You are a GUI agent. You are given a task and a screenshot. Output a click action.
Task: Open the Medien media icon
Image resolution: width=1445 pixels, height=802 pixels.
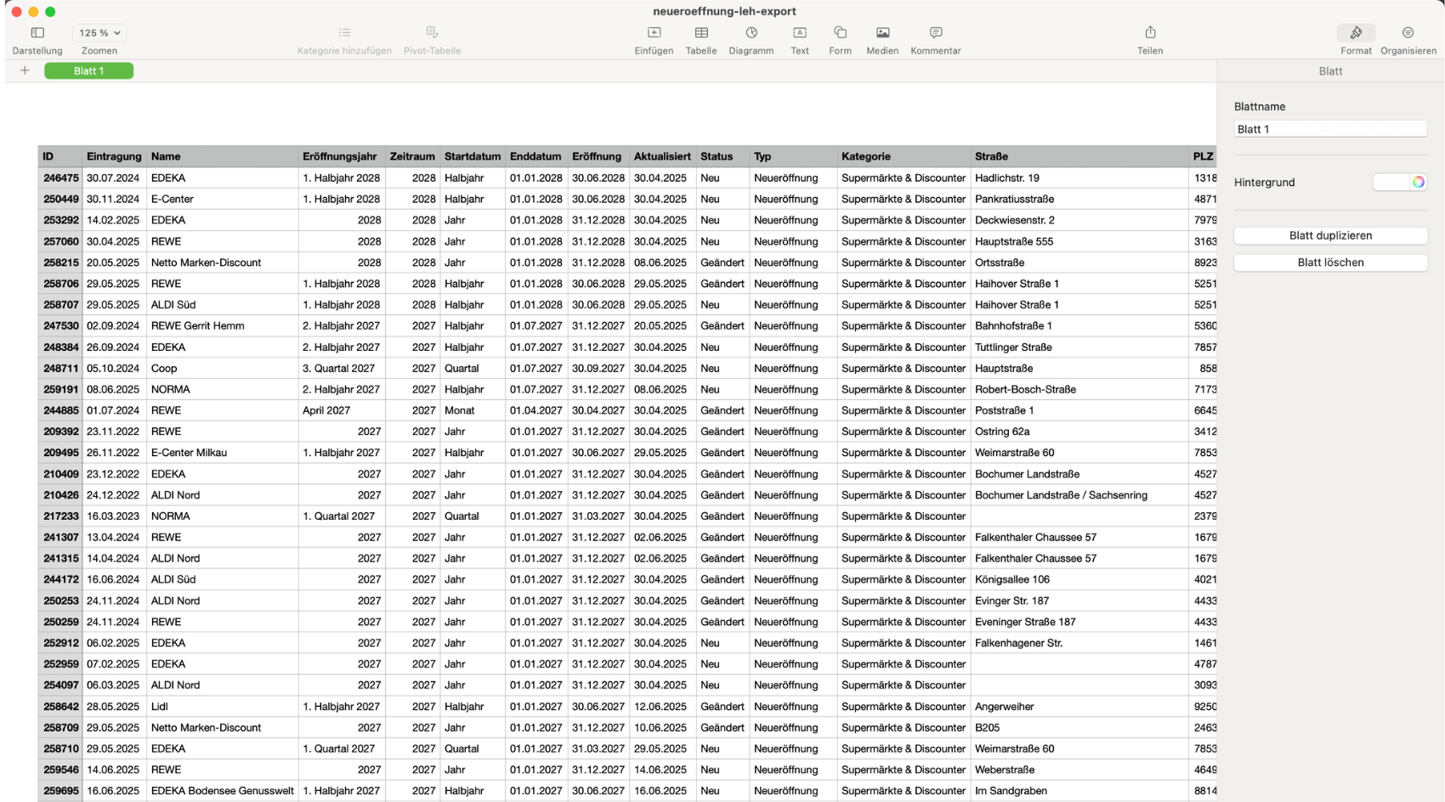point(883,32)
